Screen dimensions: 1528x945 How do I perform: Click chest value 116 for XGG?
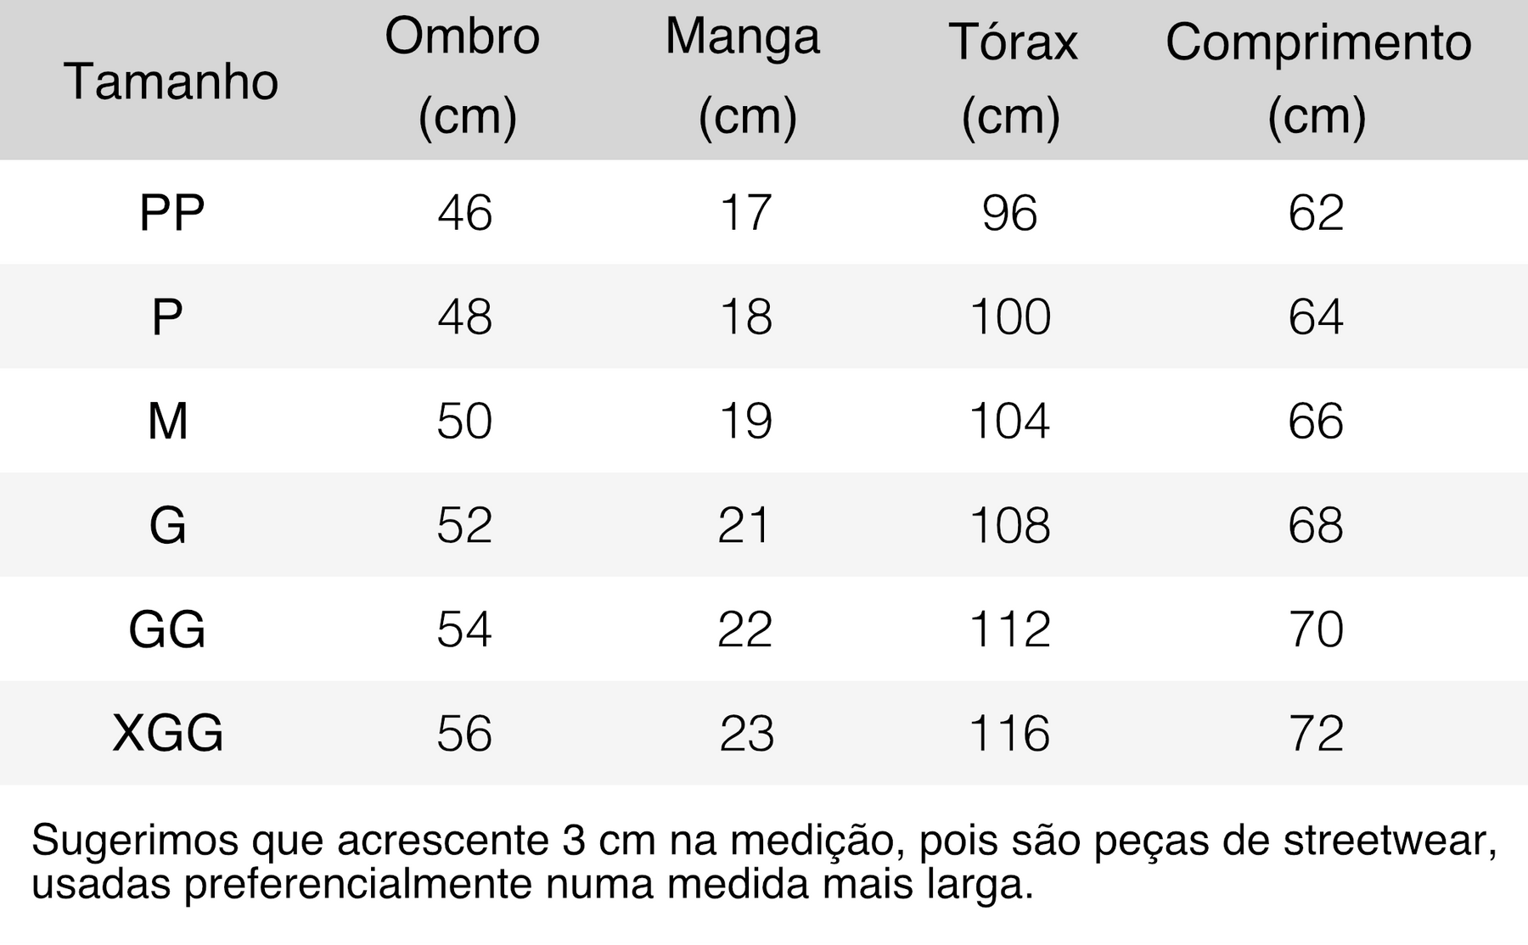1010,733
